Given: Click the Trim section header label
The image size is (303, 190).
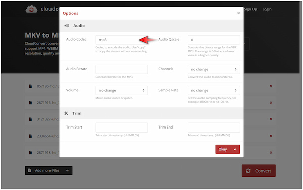Looking at the screenshot, I should (x=77, y=113).
